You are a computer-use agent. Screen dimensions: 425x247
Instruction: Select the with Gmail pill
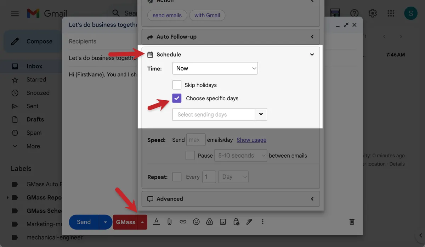pos(207,15)
